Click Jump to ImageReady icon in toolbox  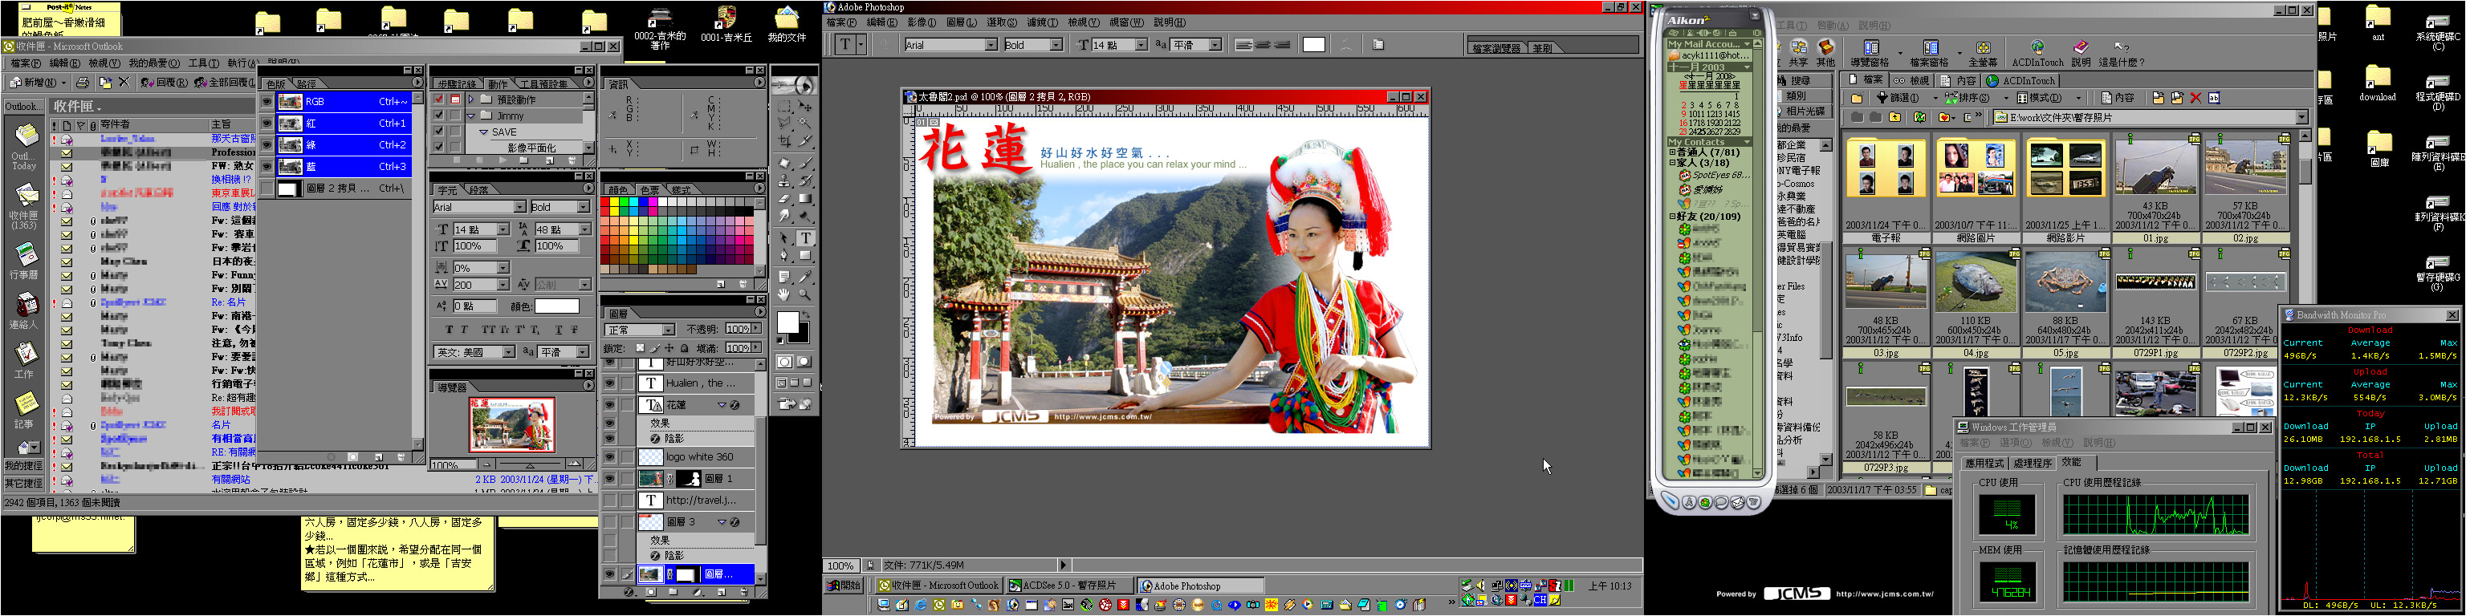[x=794, y=404]
